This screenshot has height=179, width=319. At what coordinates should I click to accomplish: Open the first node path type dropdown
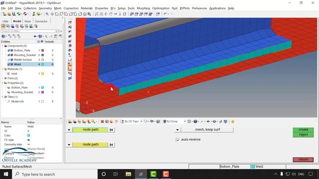(x=69, y=130)
